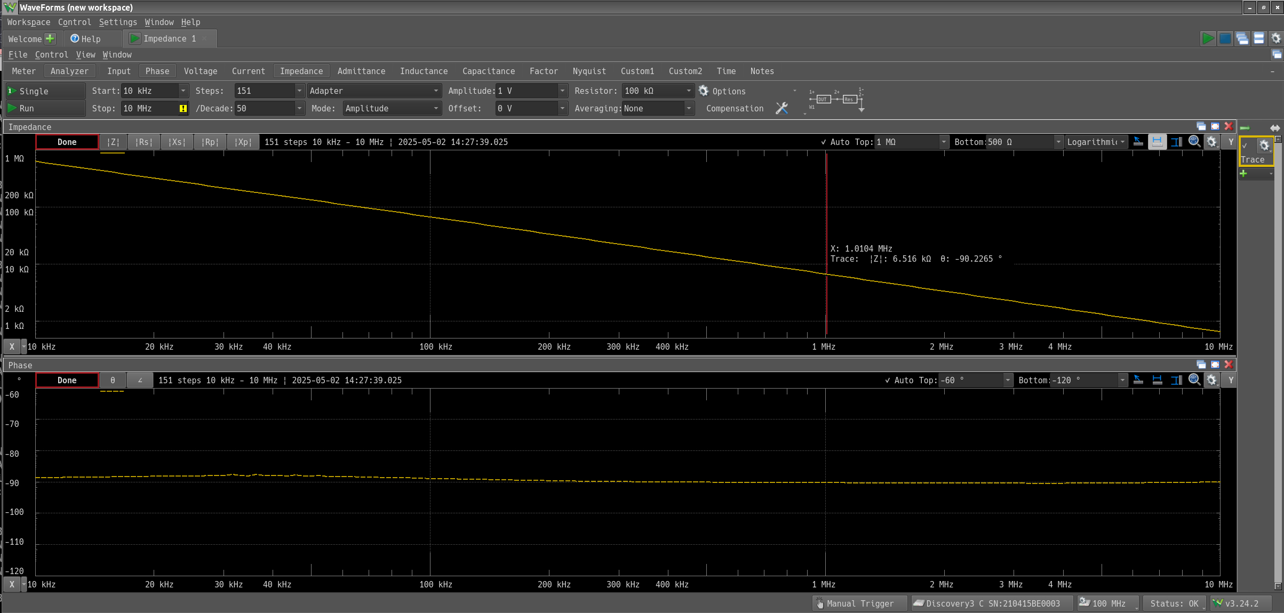Screen dimensions: 1284x613
Task: Click the Start frequency field
Action: coord(149,91)
